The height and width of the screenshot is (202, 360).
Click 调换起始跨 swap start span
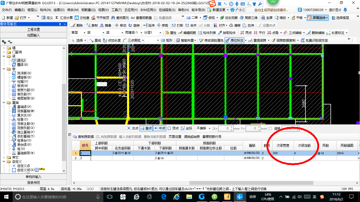[192, 137]
